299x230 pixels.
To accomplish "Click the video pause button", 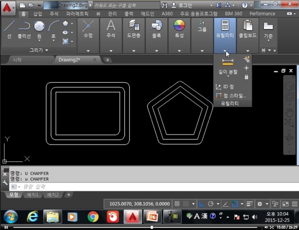I will click(6, 227).
